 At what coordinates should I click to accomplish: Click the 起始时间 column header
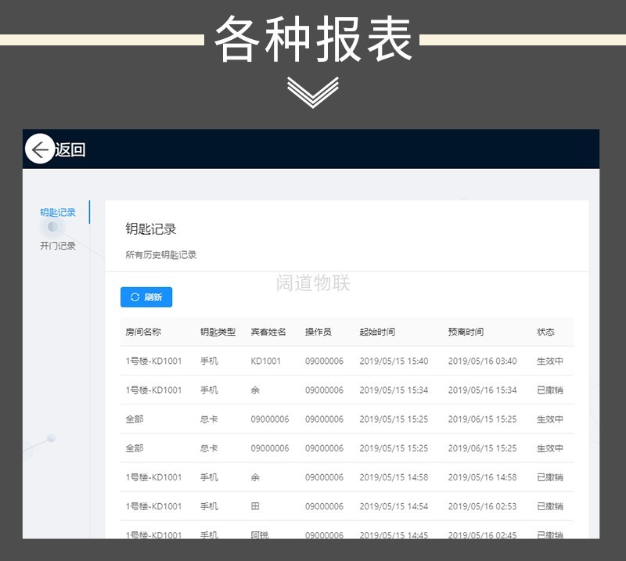tap(377, 332)
